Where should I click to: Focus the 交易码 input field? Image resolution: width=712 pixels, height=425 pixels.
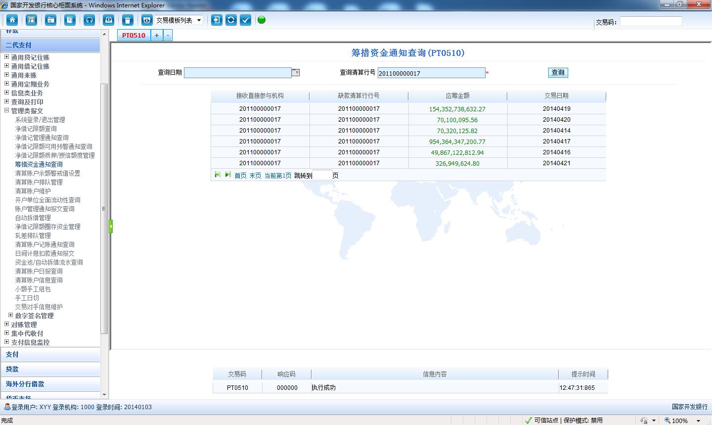(x=651, y=21)
